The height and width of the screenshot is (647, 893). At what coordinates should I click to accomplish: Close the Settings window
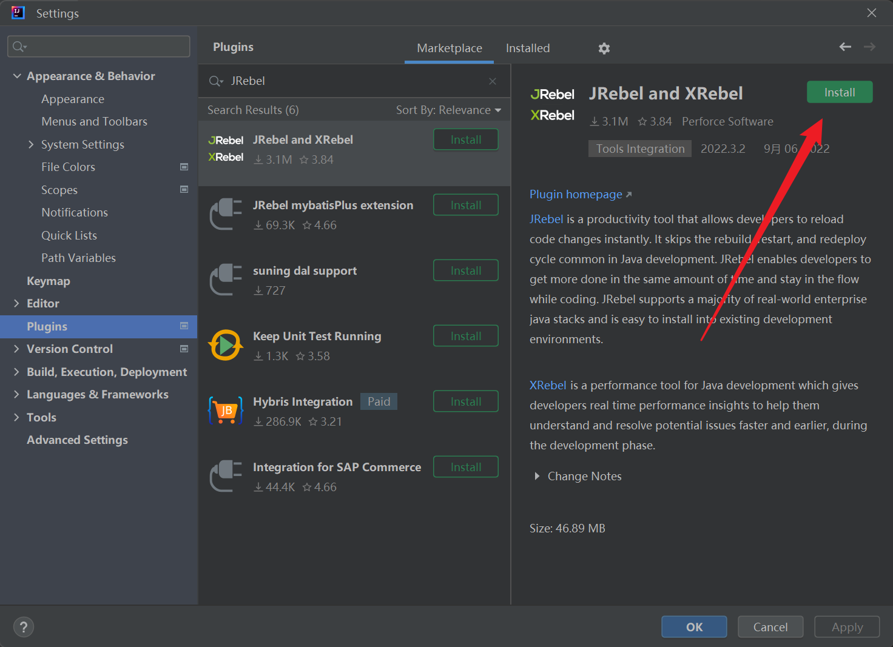[x=872, y=13]
